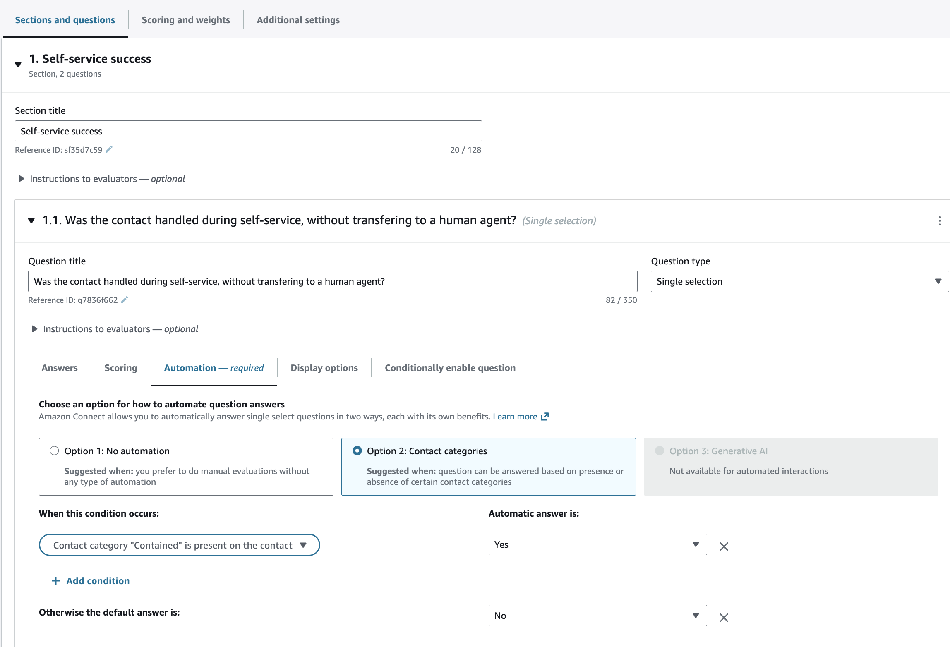Open the question's three-dot options menu
Viewport: 950px width, 647px height.
(940, 221)
